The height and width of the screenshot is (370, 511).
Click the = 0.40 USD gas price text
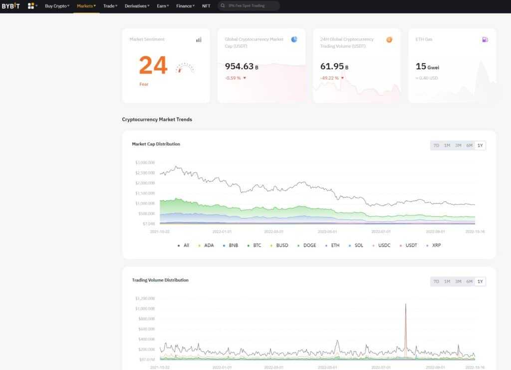pos(427,78)
